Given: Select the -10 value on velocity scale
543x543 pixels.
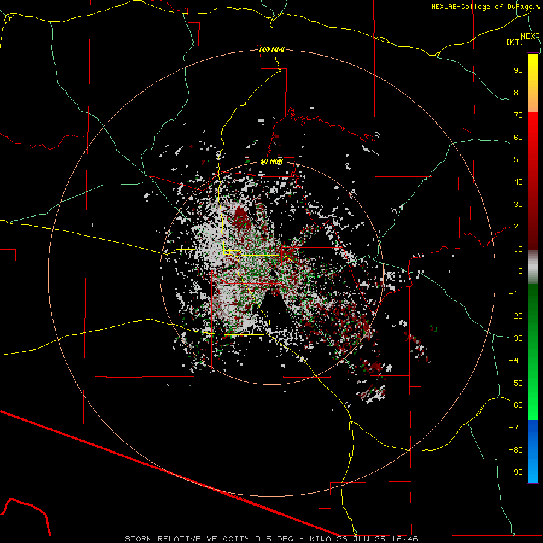Looking at the screenshot, I should (516, 294).
